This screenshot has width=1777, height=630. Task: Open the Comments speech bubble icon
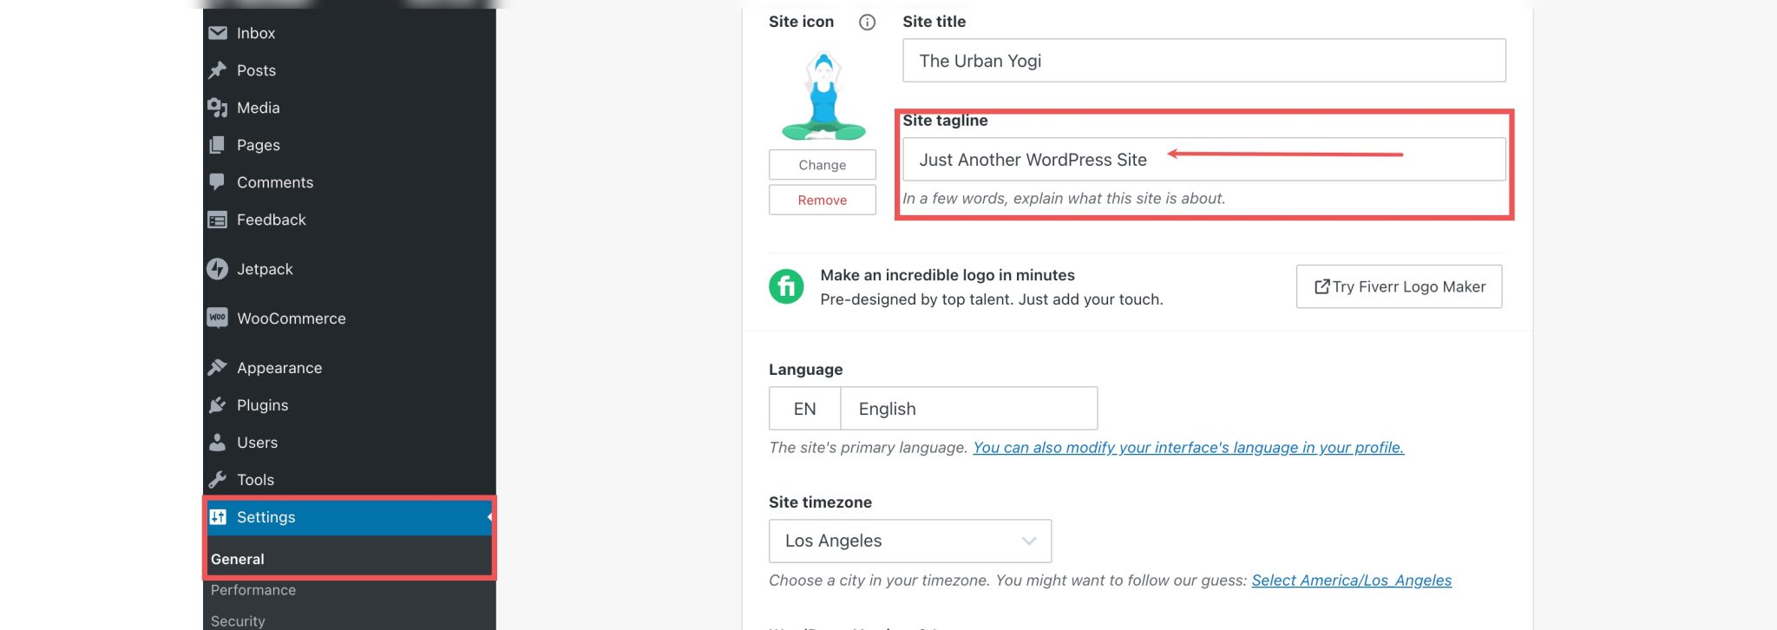[217, 182]
